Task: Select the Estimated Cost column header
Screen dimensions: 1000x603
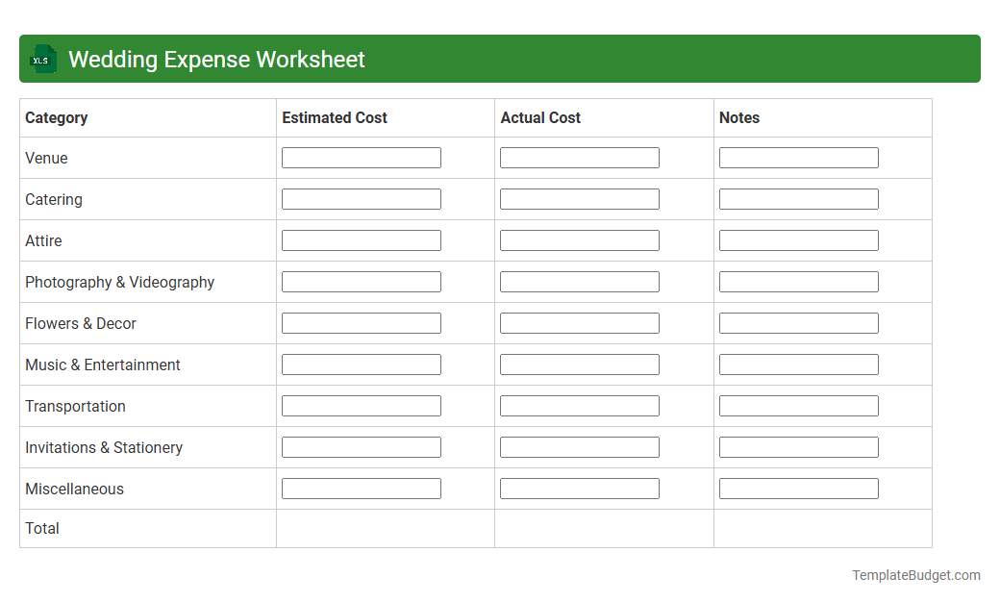Action: point(334,117)
